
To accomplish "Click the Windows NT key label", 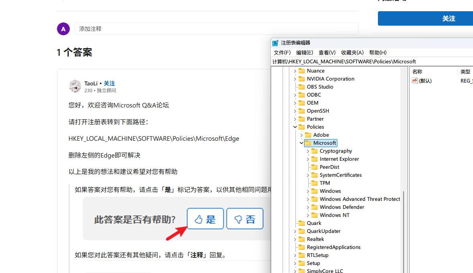I will pos(334,215).
